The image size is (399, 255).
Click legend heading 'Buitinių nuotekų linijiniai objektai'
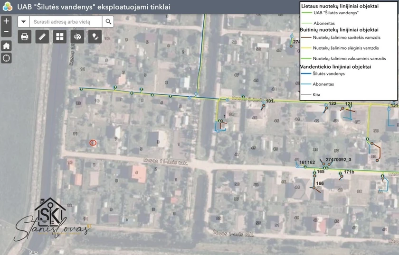click(339, 30)
